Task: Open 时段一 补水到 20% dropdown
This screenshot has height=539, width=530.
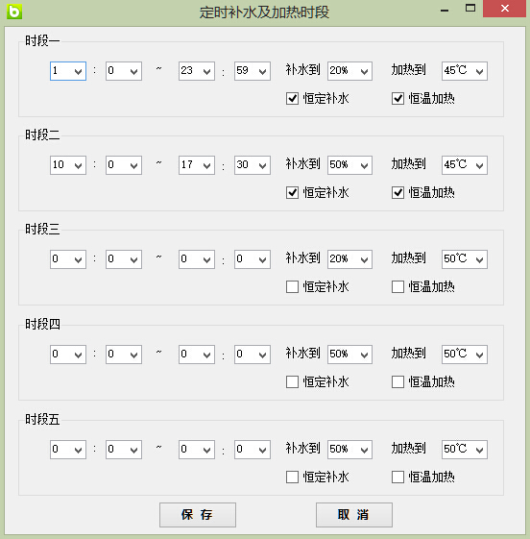Action: coord(349,71)
